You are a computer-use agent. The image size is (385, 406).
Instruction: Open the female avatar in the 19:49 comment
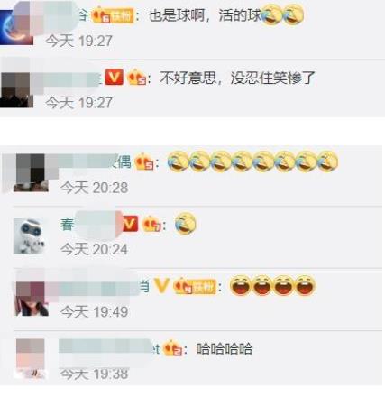32,299
